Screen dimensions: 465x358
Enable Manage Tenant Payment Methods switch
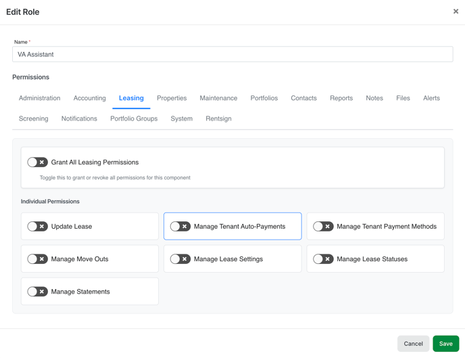point(323,227)
